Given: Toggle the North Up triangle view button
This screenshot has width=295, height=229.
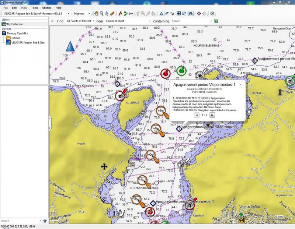Looking at the screenshot, I should click(162, 14).
